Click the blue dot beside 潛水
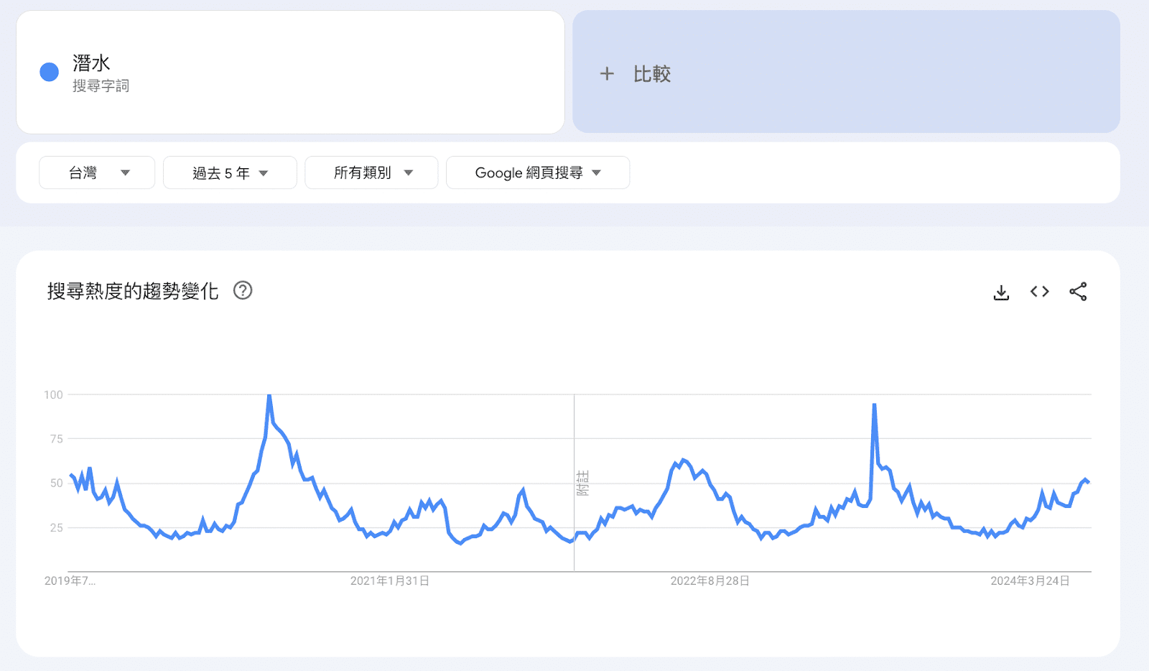The image size is (1149, 671). click(x=49, y=72)
